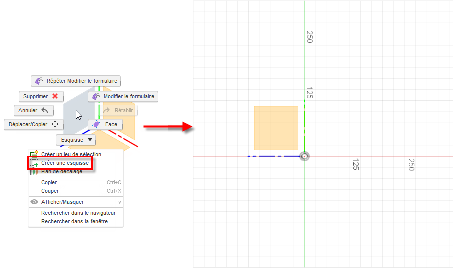Click the blue dashed horizontal axis projection
This screenshot has width=453, height=268.
[274, 156]
